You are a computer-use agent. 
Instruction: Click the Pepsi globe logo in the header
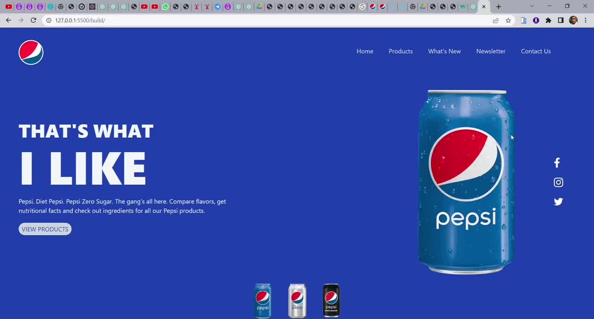coord(31,52)
